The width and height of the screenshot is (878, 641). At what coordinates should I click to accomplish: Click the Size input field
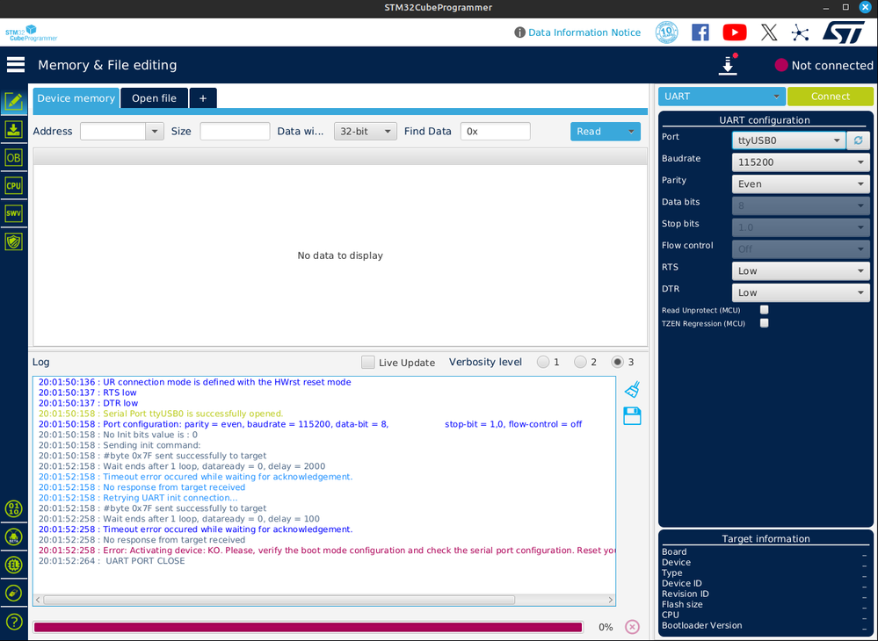tap(235, 132)
